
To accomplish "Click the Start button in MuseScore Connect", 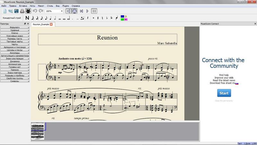I will (224, 93).
